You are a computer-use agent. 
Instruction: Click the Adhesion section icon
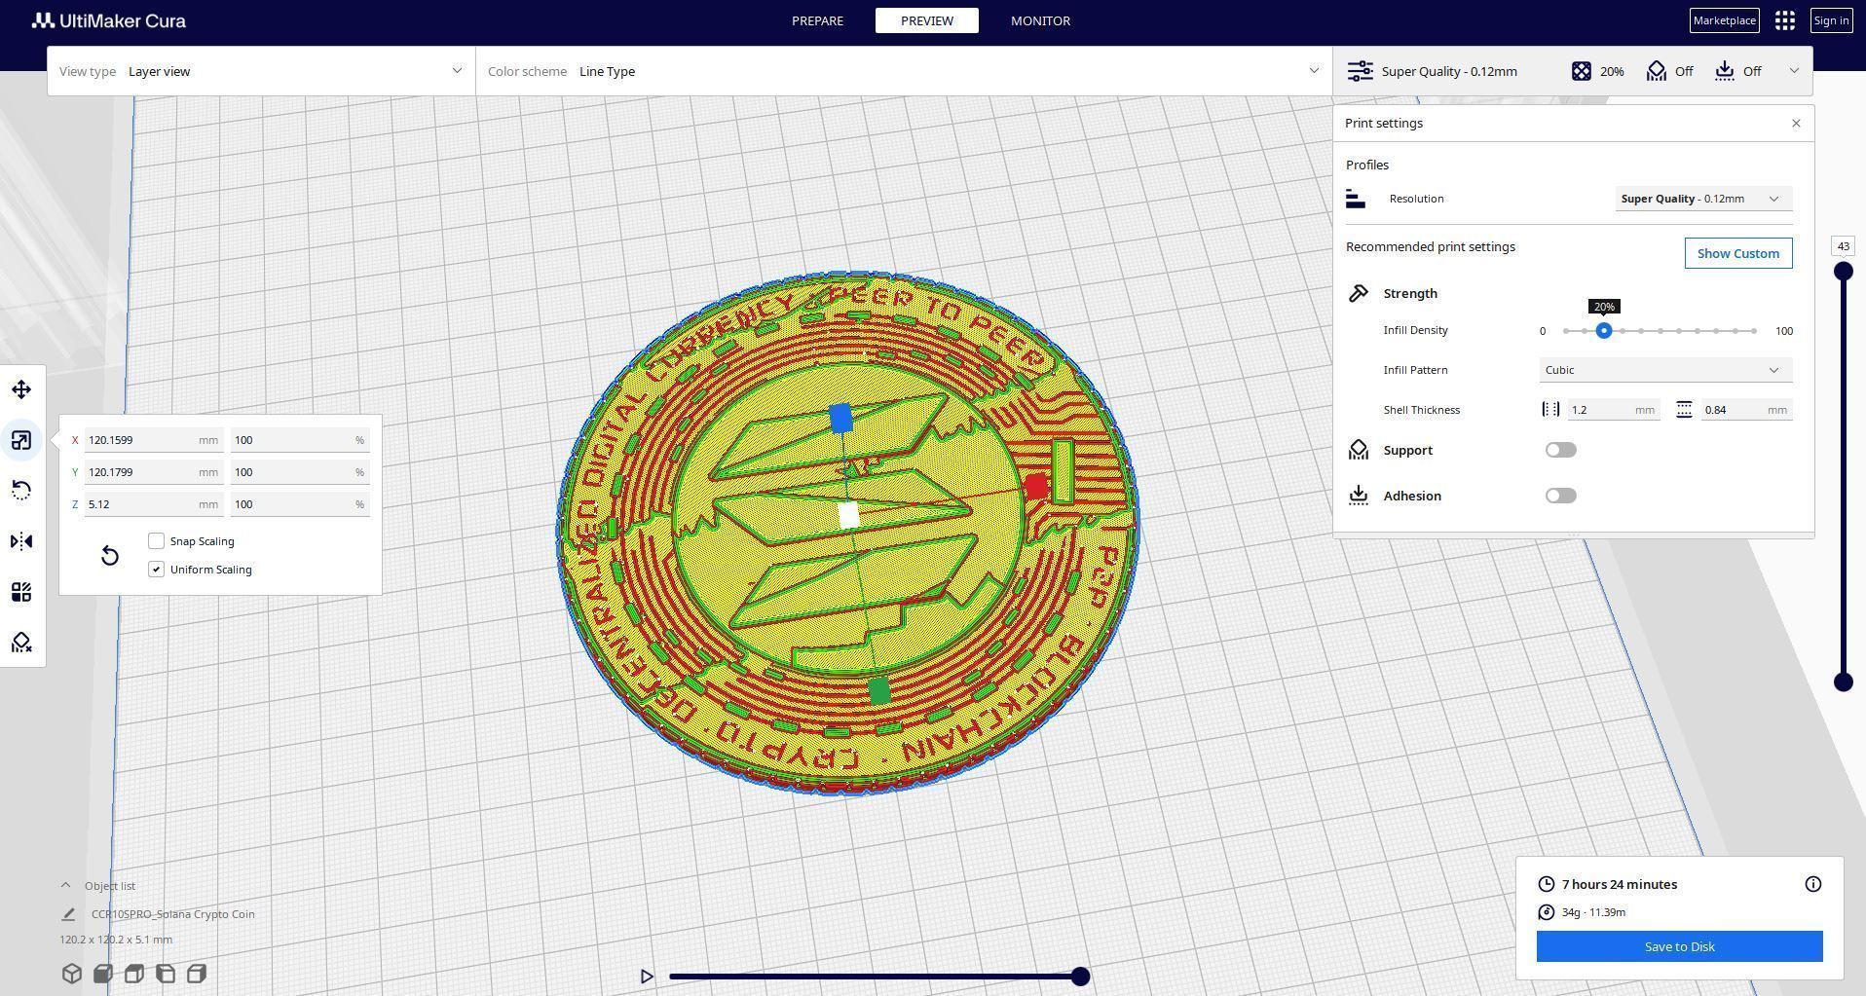pos(1359,496)
